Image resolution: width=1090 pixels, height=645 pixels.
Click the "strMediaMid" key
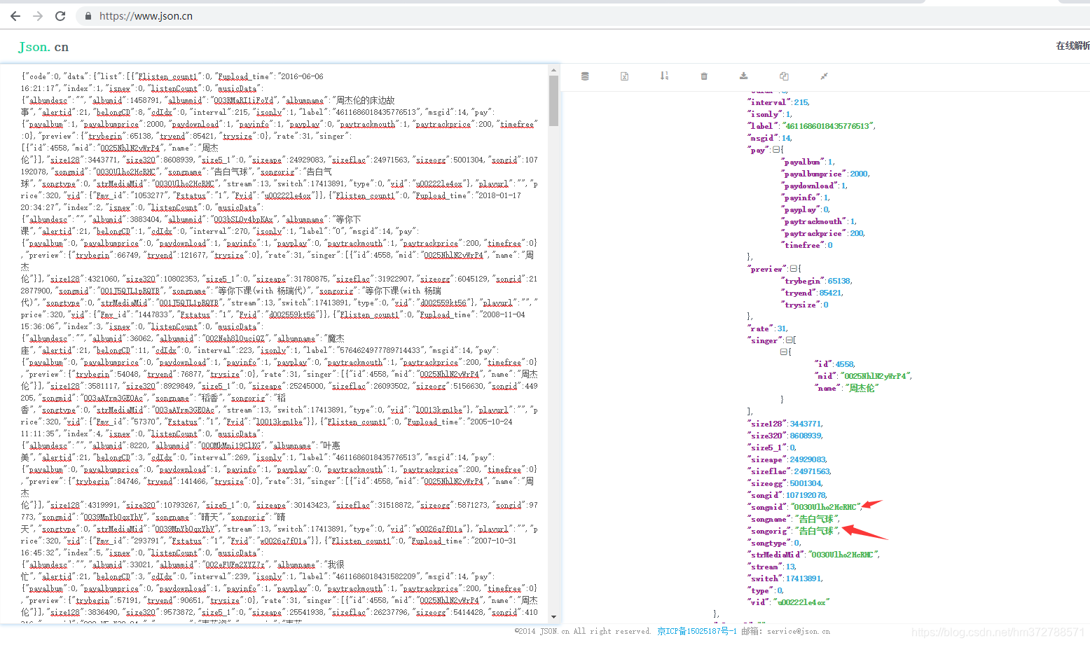click(775, 555)
